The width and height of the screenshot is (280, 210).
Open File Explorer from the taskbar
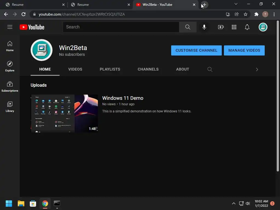[x=21, y=203]
